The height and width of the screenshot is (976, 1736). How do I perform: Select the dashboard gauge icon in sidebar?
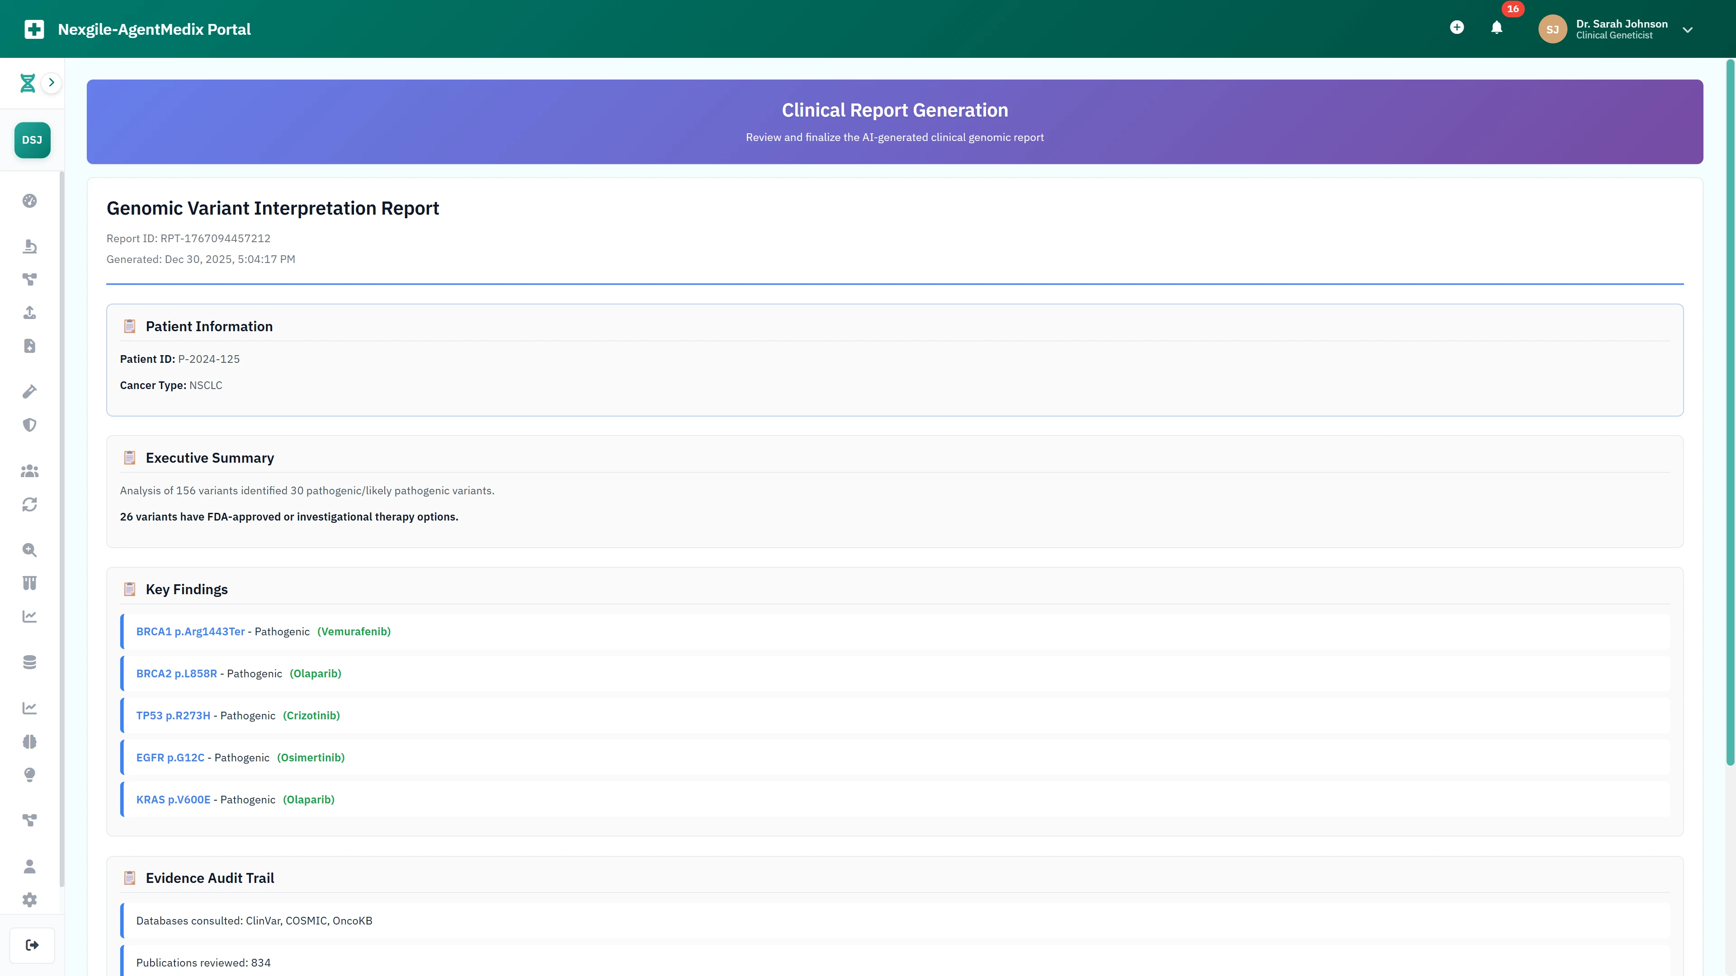pyautogui.click(x=30, y=201)
